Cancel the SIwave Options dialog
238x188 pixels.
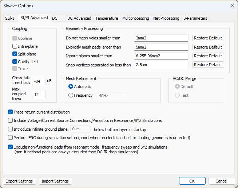(222, 181)
